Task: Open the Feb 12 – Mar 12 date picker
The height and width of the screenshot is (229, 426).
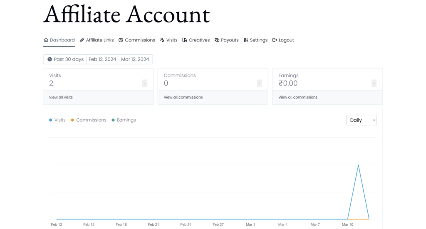Action: 119,59
